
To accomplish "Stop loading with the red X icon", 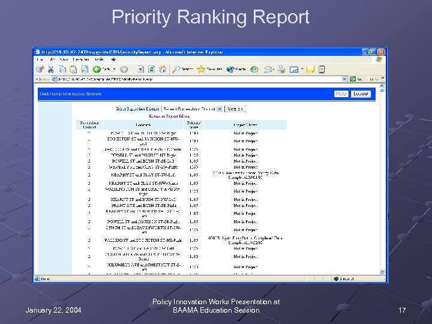I will pos(140,69).
